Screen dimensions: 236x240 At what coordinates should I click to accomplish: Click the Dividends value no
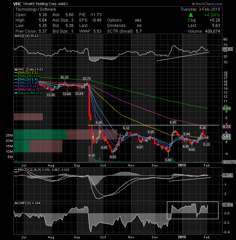pyautogui.click(x=139, y=26)
